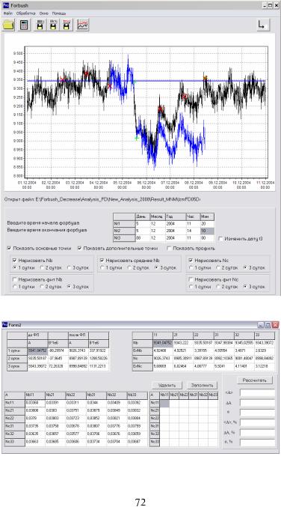Click the Удалить button in Form2
281x507 pixels.
[167, 386]
